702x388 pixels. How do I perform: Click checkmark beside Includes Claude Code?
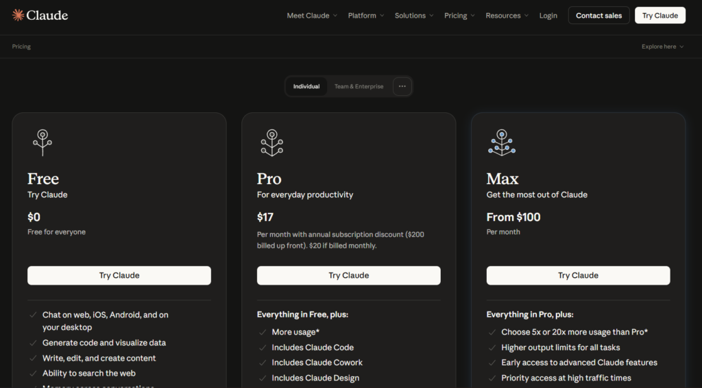click(x=263, y=348)
